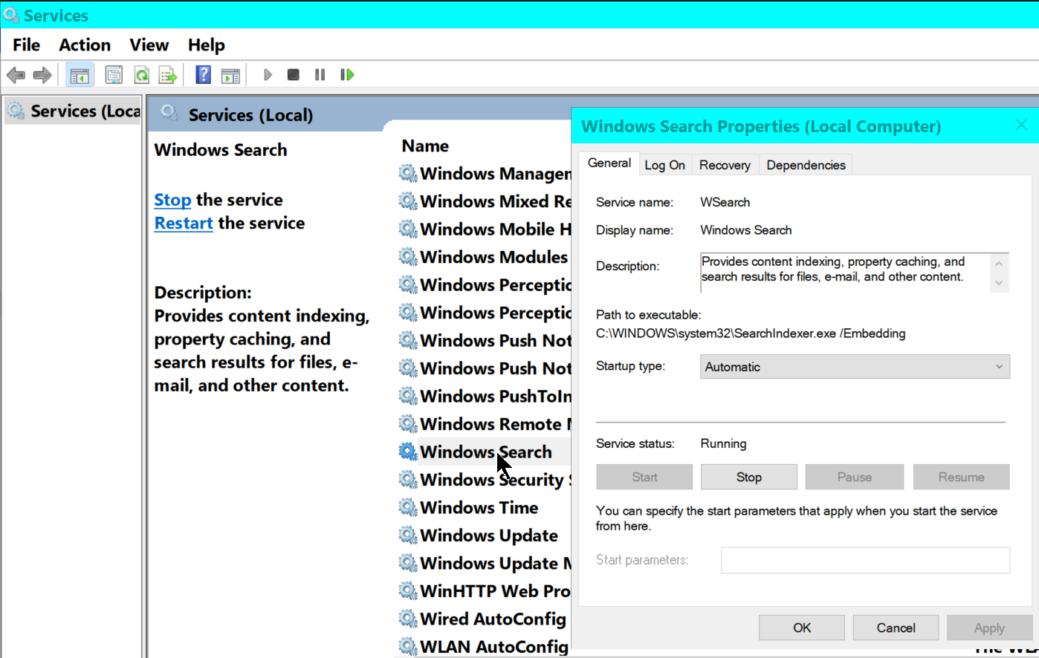This screenshot has width=1039, height=658.
Task: Open the Help toolbar icon
Action: [x=203, y=75]
